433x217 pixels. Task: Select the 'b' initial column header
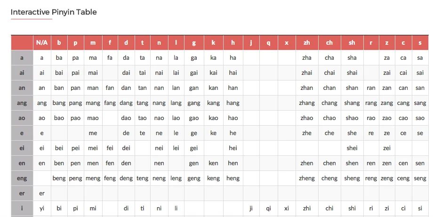(x=59, y=42)
